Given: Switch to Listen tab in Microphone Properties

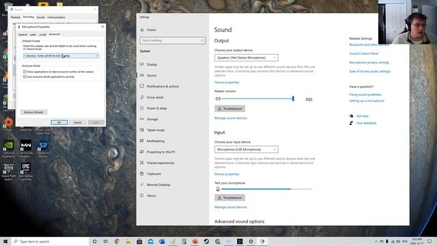Looking at the screenshot, I should click(x=33, y=35).
